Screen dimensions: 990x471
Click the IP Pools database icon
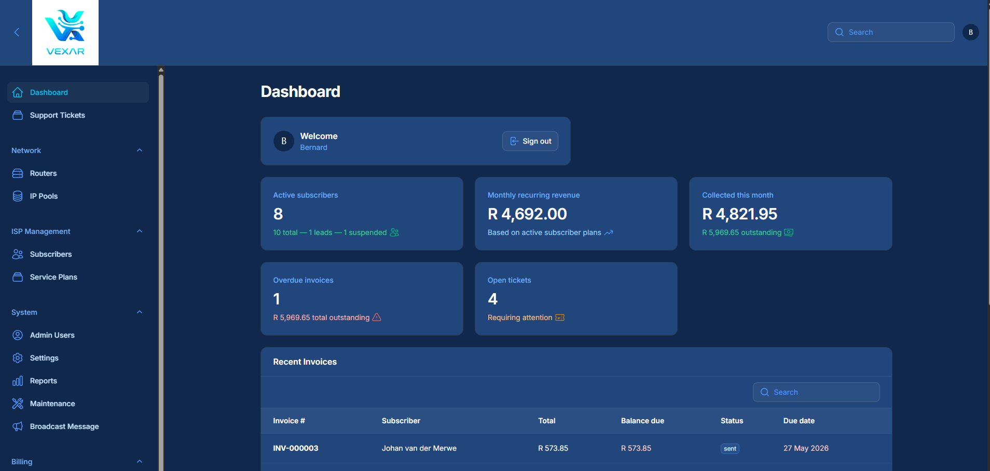point(18,196)
